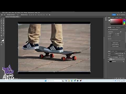Click the foreground color swatch in toolbox
Screen dimensions: 126x94
click(x=2, y=39)
